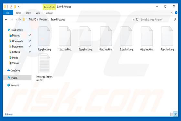
Task: Maximize the Saved Pictures window
Action: click(165, 6)
